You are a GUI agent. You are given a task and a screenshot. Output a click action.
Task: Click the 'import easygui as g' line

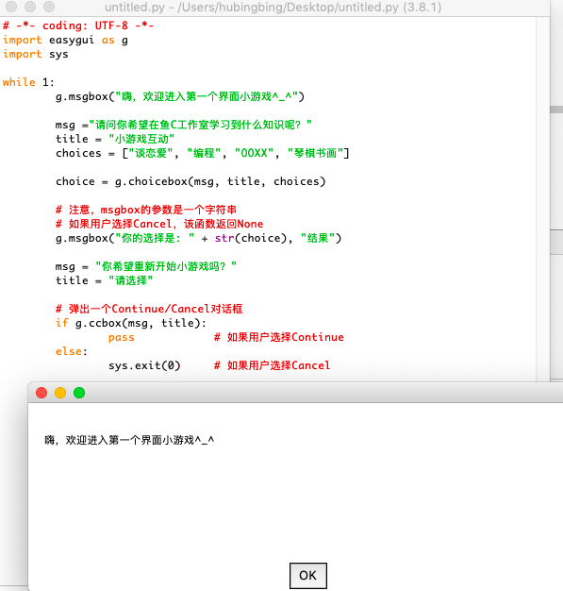pyautogui.click(x=65, y=40)
